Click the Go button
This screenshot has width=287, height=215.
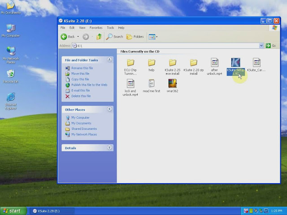(x=271, y=46)
